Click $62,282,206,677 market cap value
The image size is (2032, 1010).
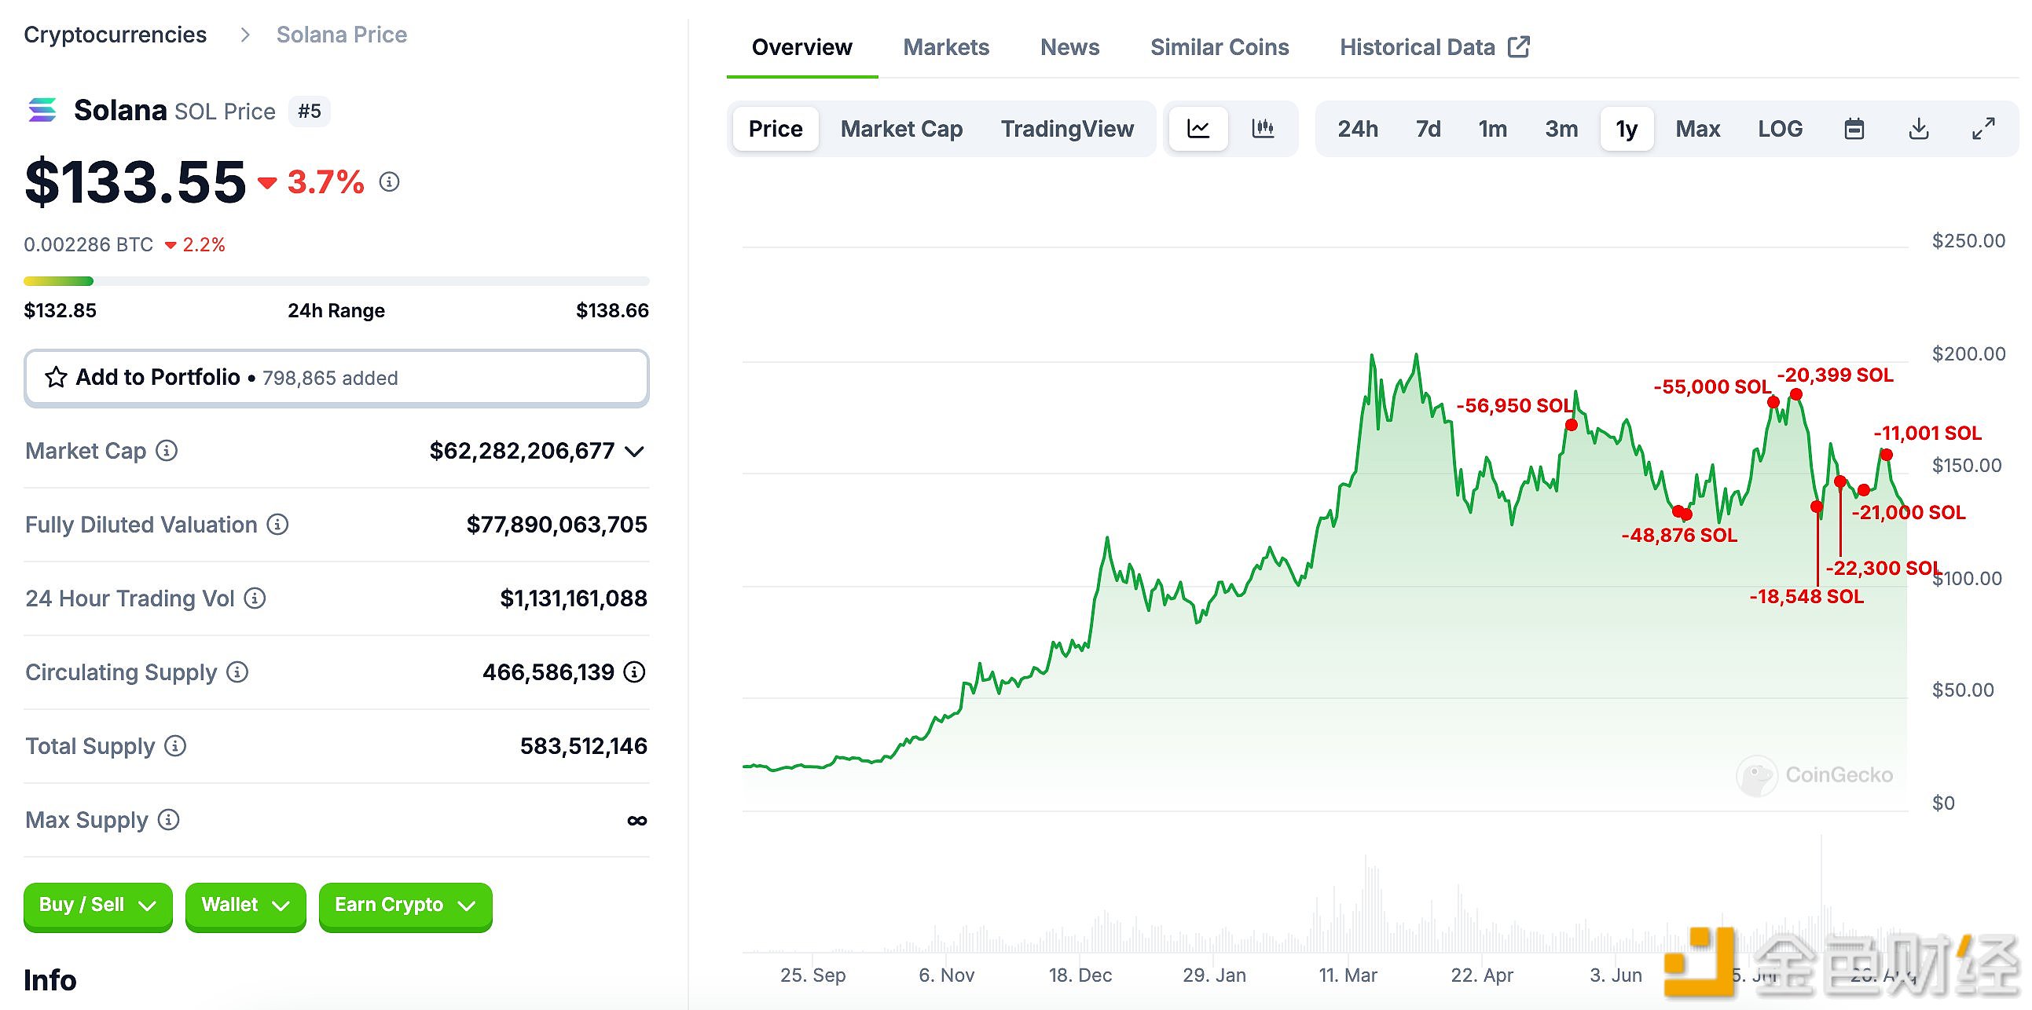[x=522, y=451]
